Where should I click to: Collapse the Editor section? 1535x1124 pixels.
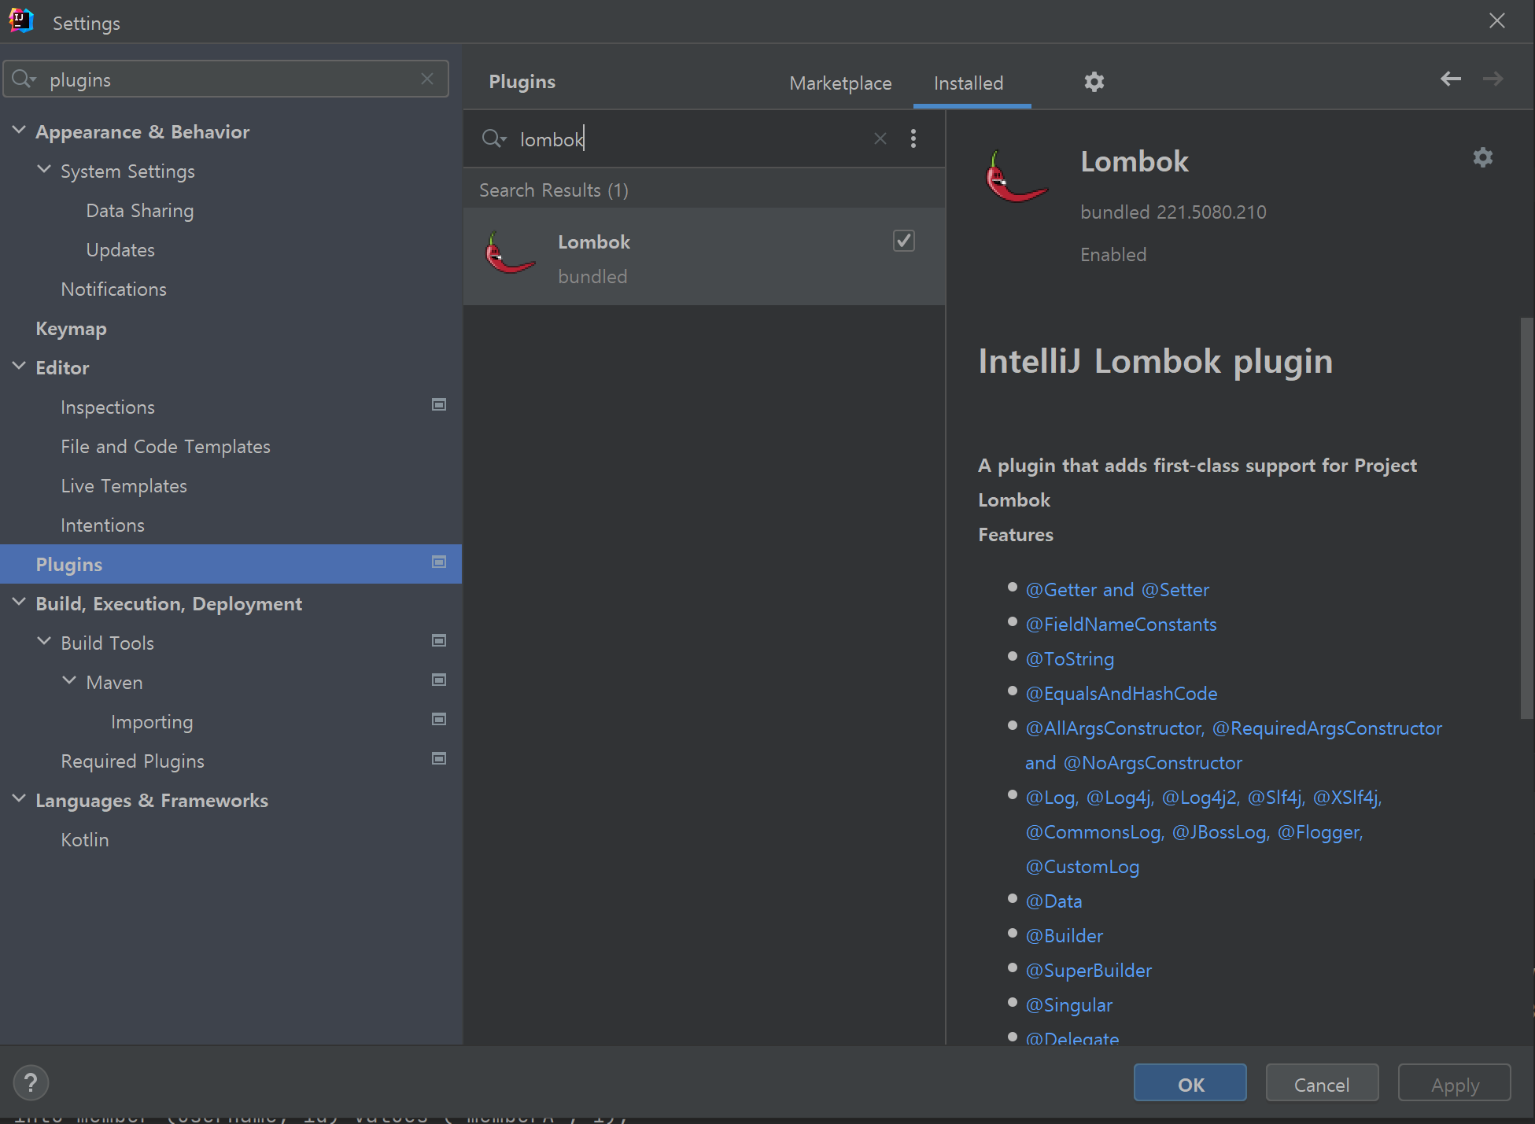point(19,366)
